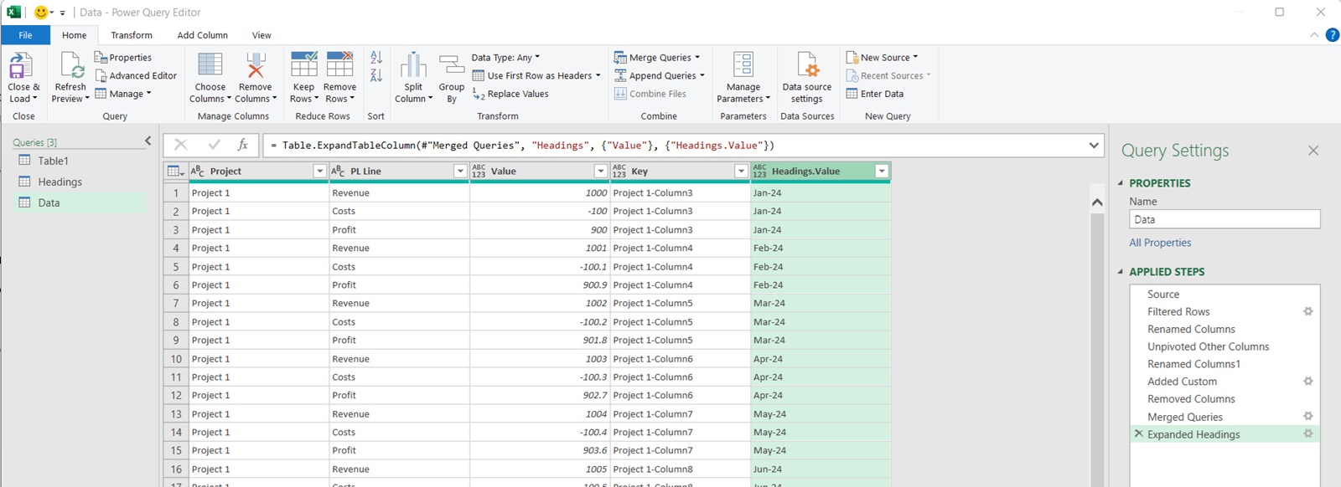Screen dimensions: 1341x487
Task: Click the Remove Columns icon
Action: (256, 65)
